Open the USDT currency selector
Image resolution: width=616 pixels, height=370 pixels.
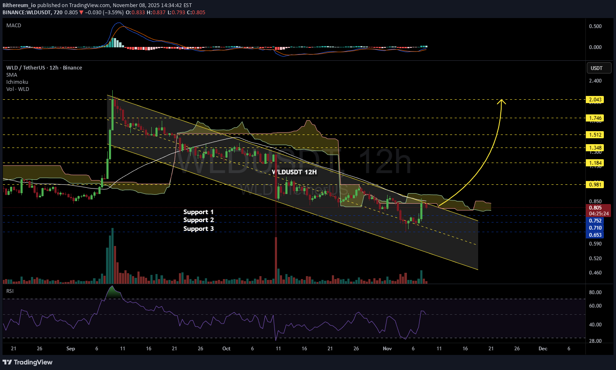597,68
